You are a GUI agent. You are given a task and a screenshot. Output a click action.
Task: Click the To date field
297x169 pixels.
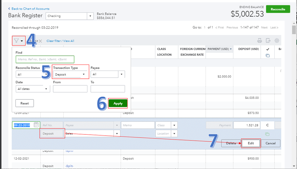[108, 89]
